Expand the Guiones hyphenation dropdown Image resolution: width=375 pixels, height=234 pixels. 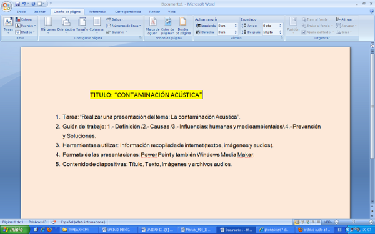[x=117, y=32]
